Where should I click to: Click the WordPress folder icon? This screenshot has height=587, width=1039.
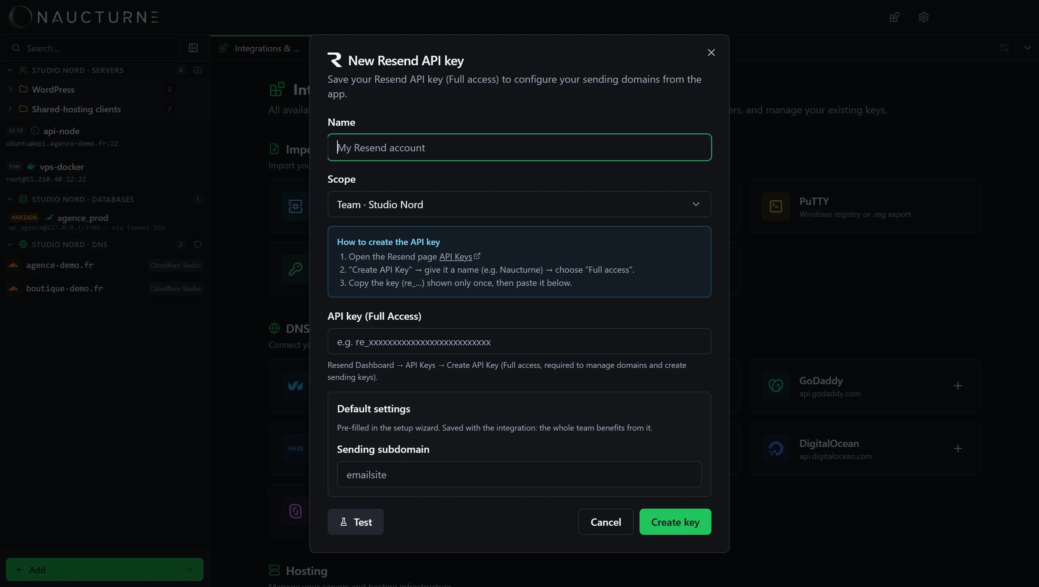pyautogui.click(x=23, y=89)
